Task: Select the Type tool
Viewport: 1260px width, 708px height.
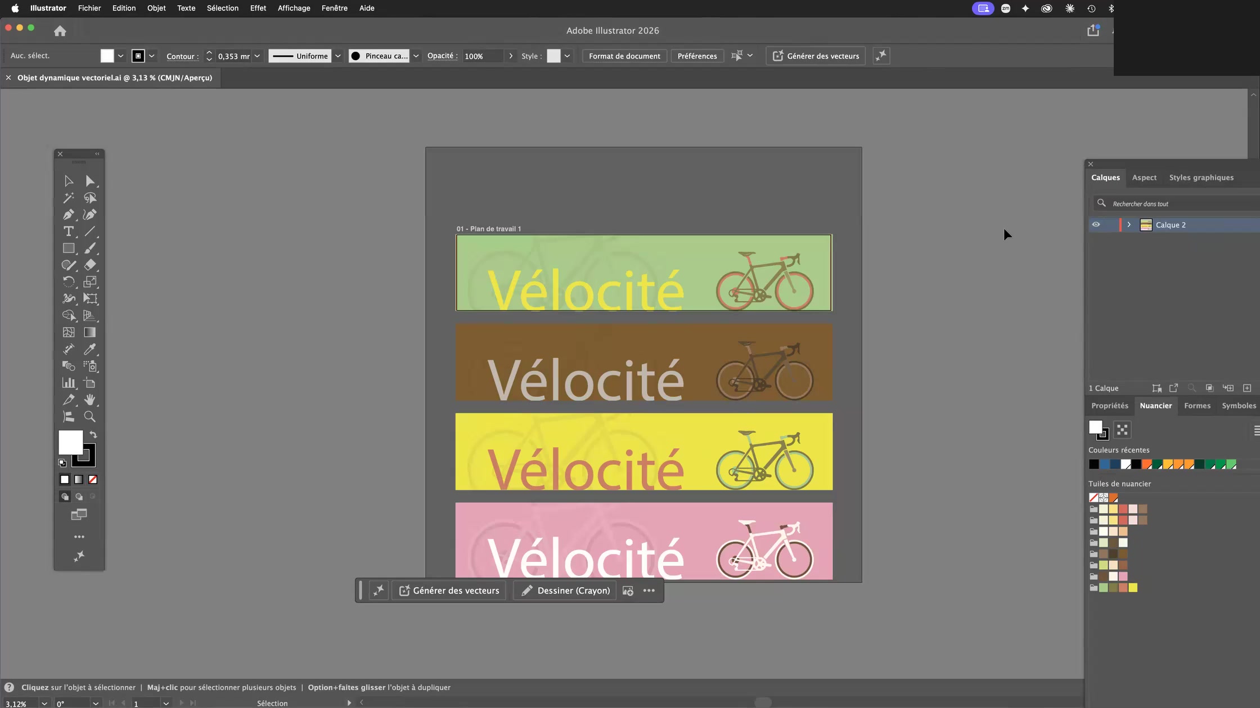Action: (x=69, y=232)
